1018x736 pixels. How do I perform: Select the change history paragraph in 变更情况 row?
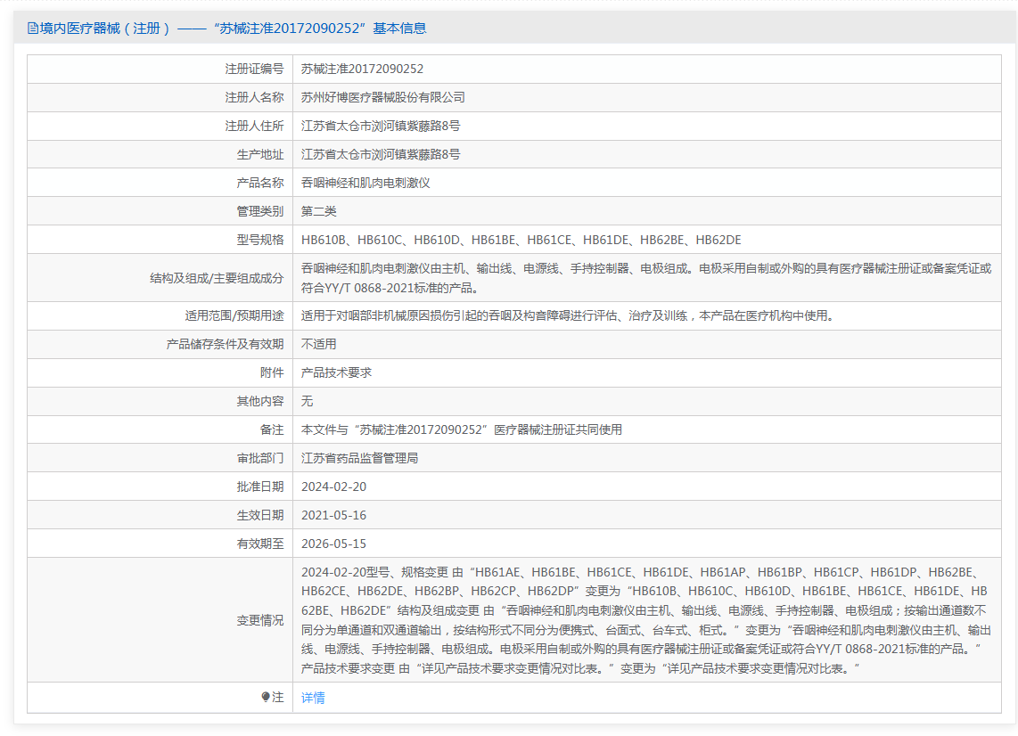646,620
